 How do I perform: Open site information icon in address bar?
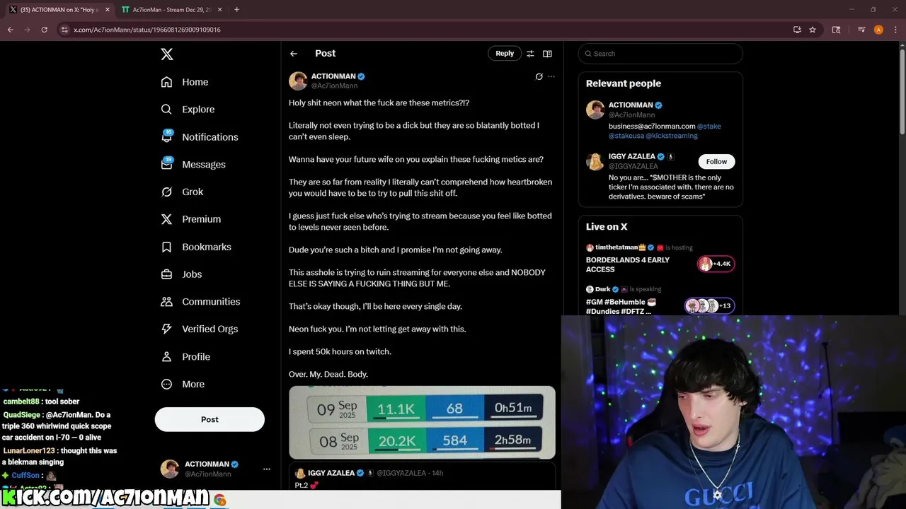point(64,30)
